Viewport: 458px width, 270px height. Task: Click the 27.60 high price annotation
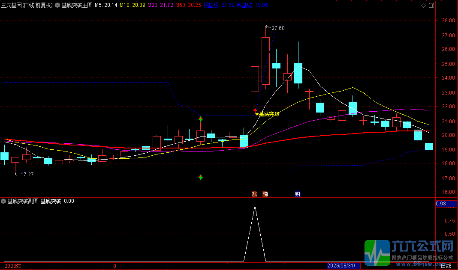[278, 28]
